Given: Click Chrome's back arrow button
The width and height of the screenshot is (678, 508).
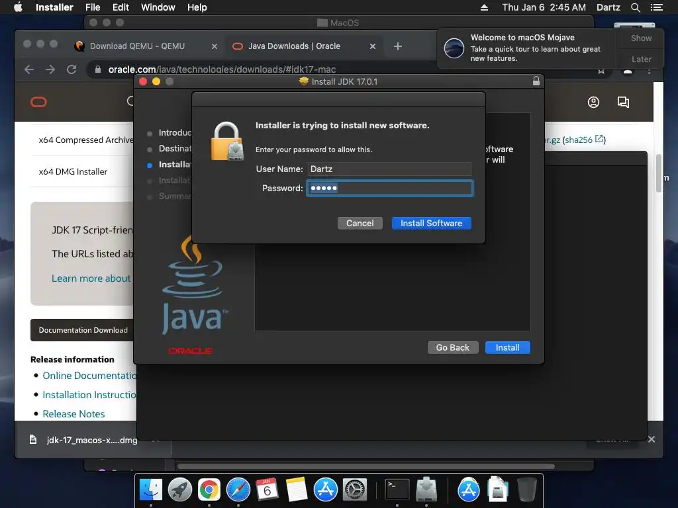Looking at the screenshot, I should (29, 69).
